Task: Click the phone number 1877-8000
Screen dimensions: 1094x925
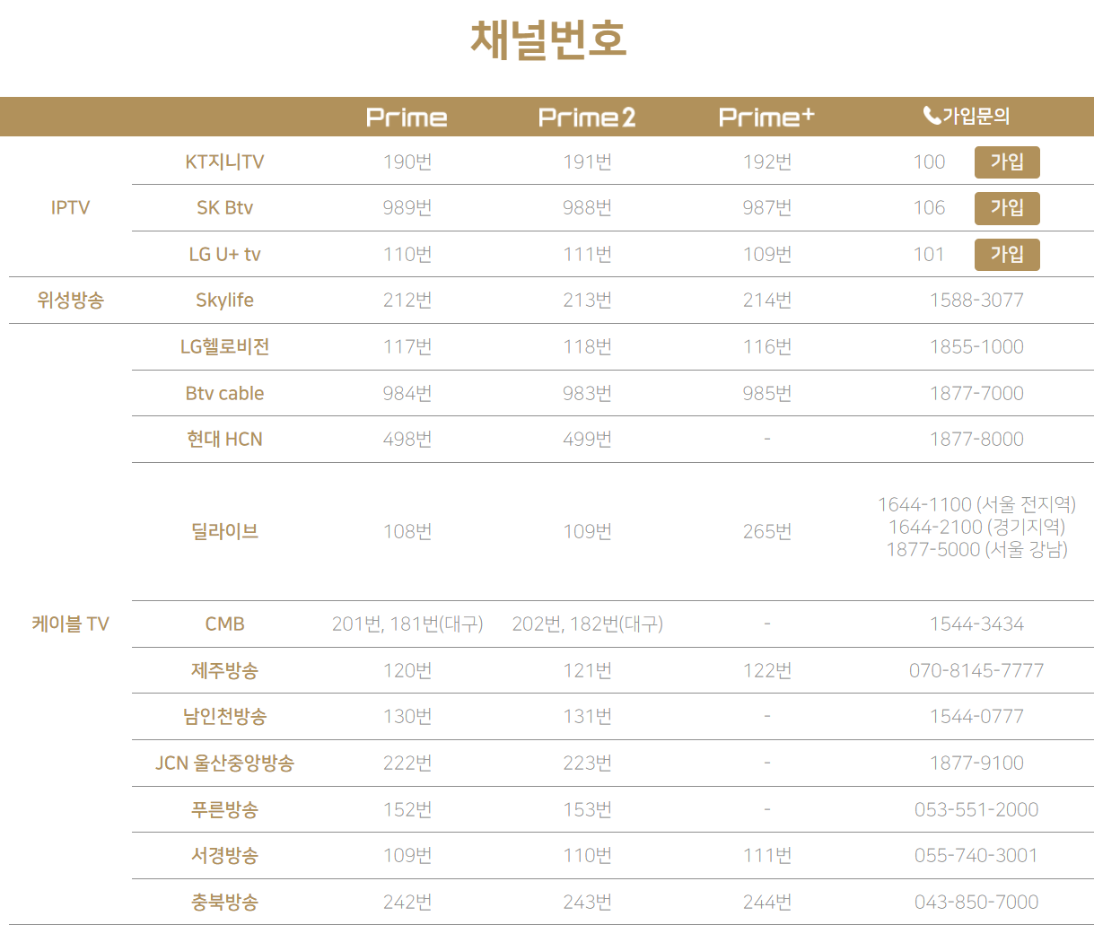Action: pyautogui.click(x=976, y=440)
